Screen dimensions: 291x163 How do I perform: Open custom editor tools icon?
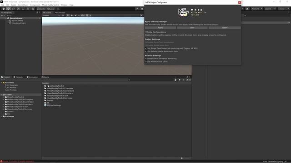pyautogui.click(x=33, y=9)
